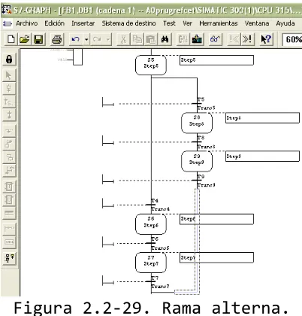Click the New document icon

click(x=11, y=39)
